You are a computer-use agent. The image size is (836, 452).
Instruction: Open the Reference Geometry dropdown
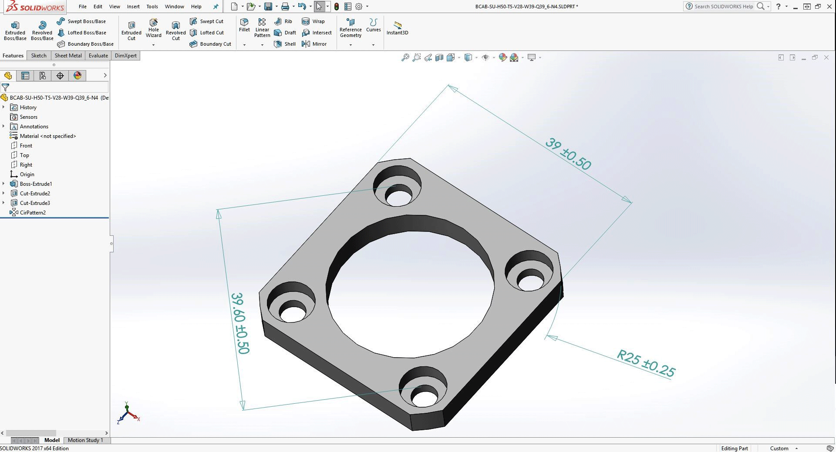(x=351, y=45)
